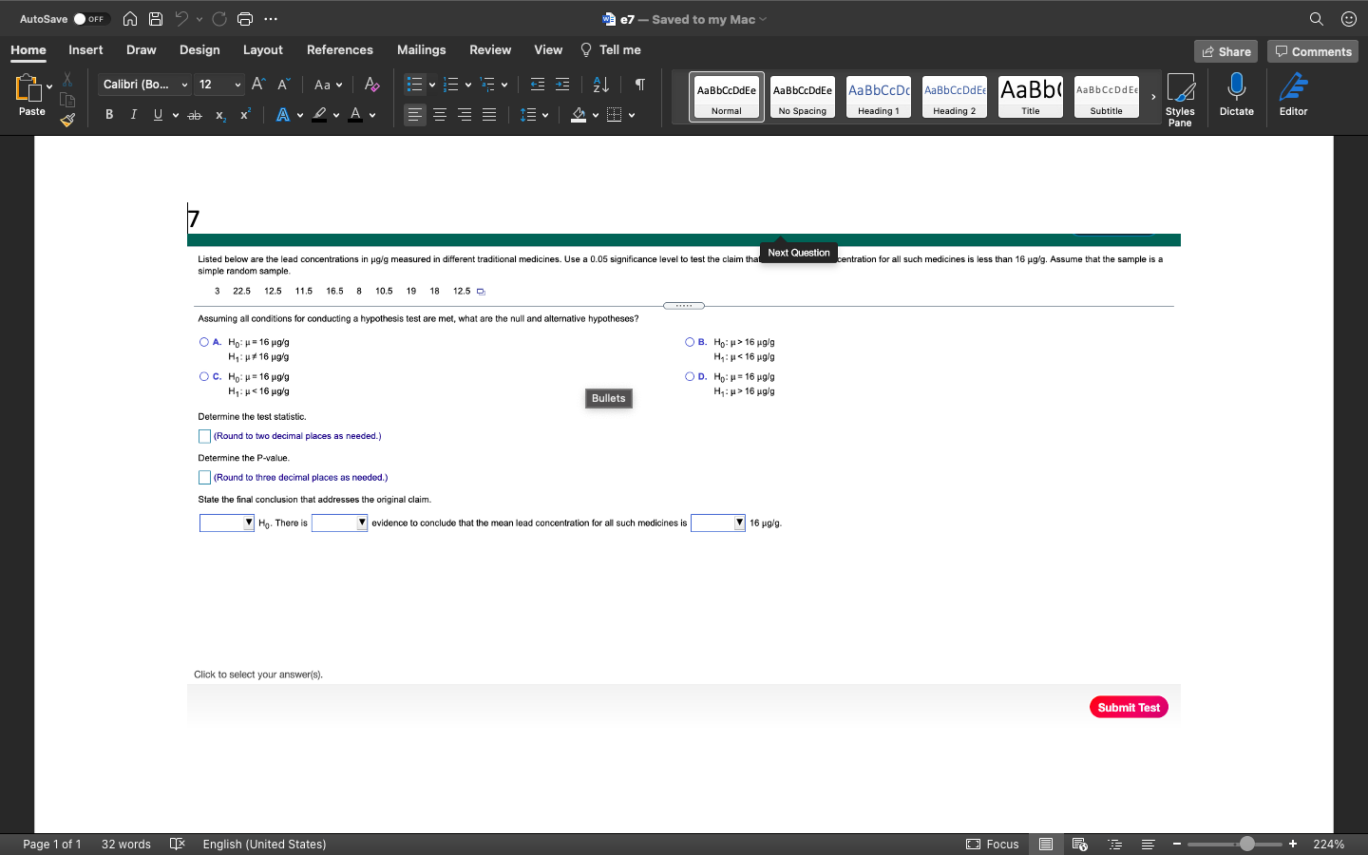Apply the No Spacing style
Viewport: 1368px width, 855px height.
[x=803, y=96]
